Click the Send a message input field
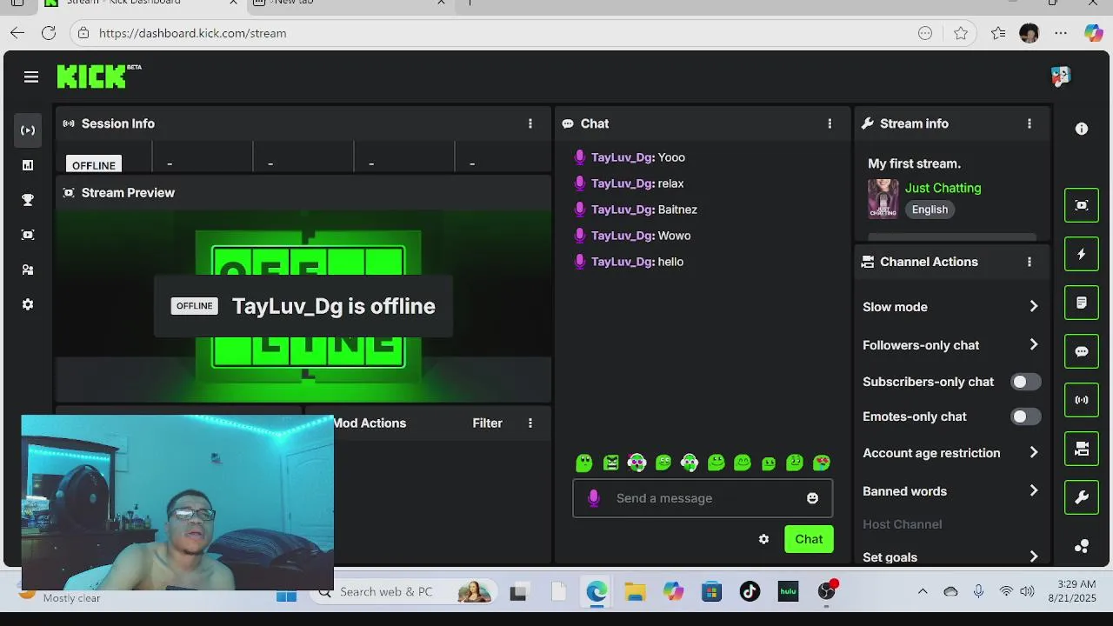 tap(703, 498)
